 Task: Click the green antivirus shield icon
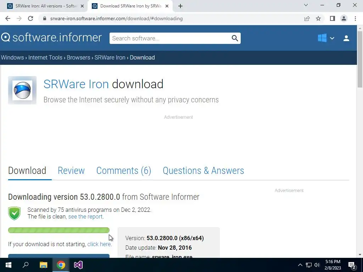coord(14,213)
